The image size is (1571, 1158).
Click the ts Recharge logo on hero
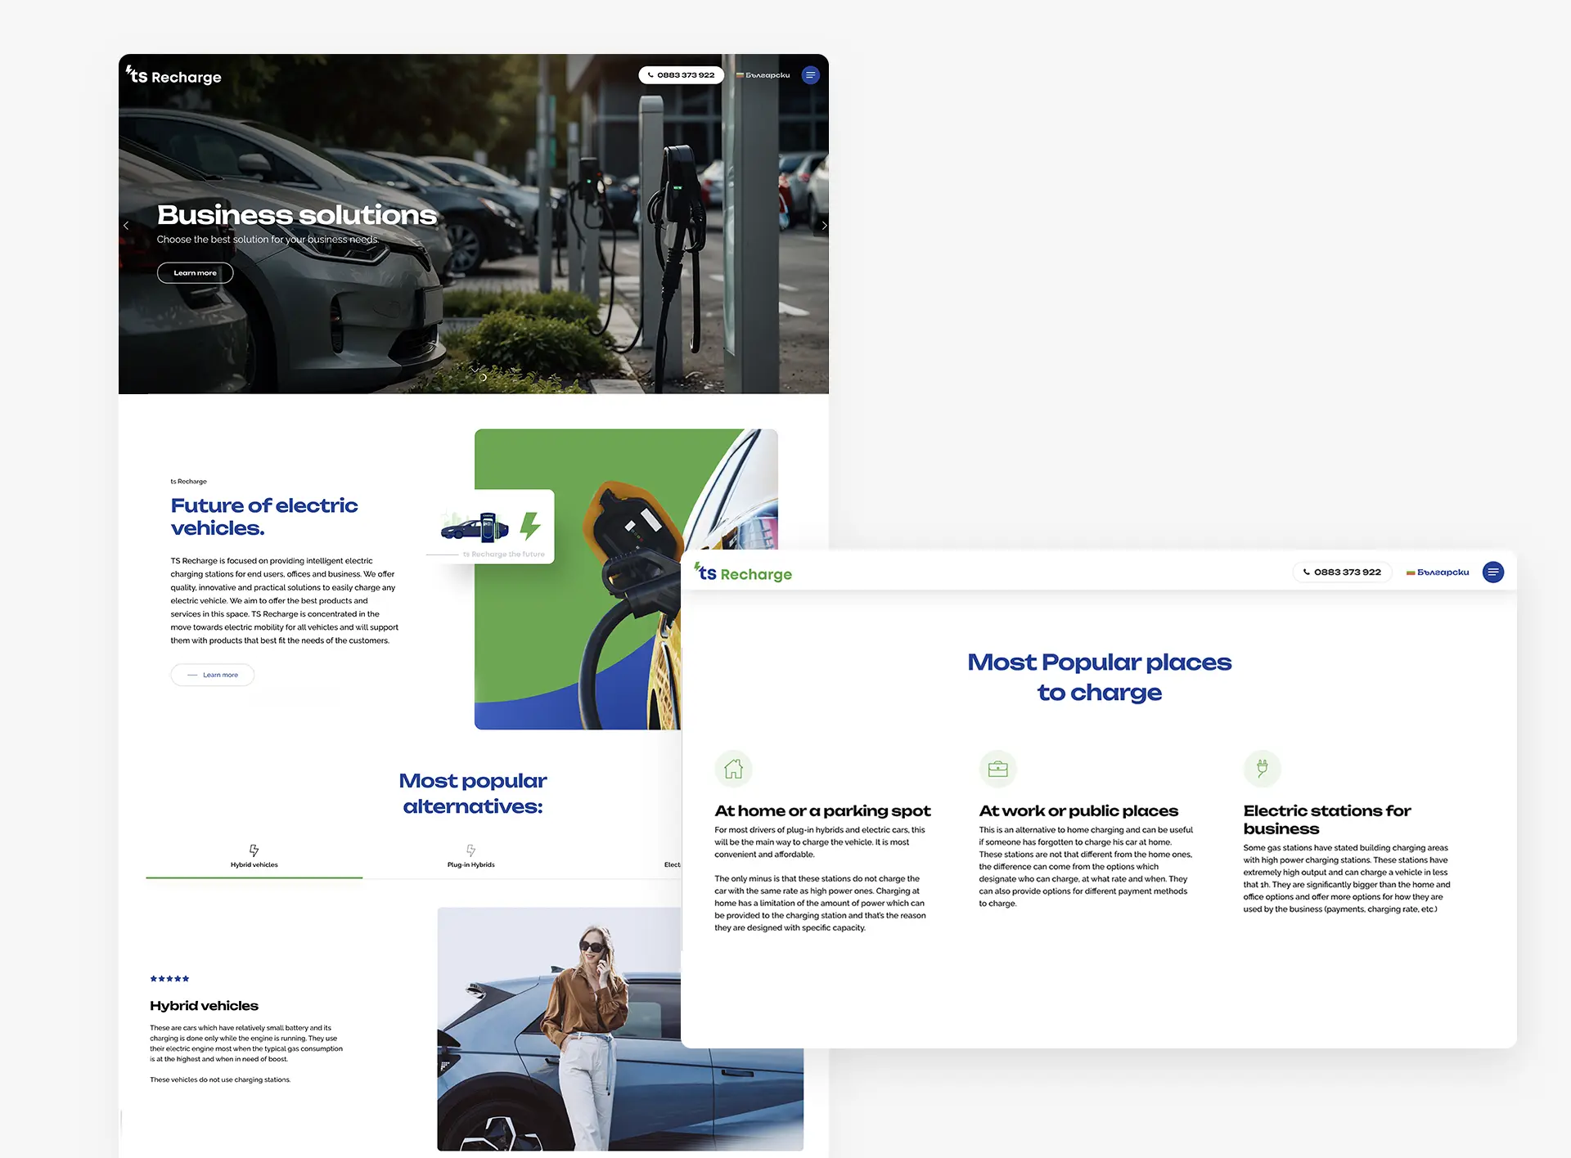pos(174,76)
